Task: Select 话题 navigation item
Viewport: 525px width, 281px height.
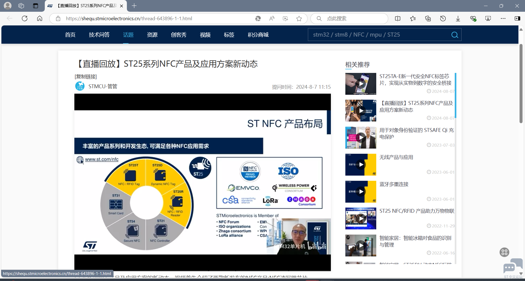Action: click(128, 35)
